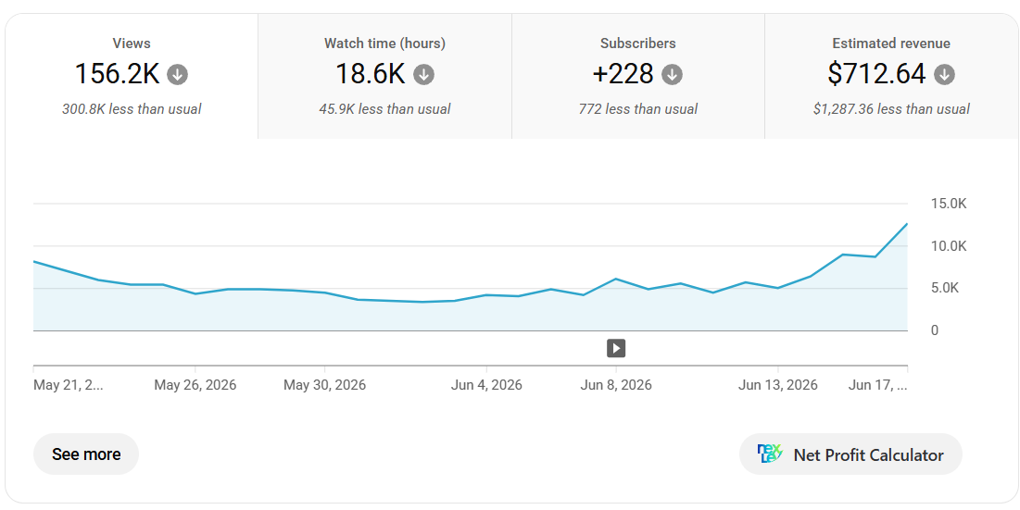Click the video publish marker under the chart
Viewport: 1020px width, 510px height.
pos(616,348)
